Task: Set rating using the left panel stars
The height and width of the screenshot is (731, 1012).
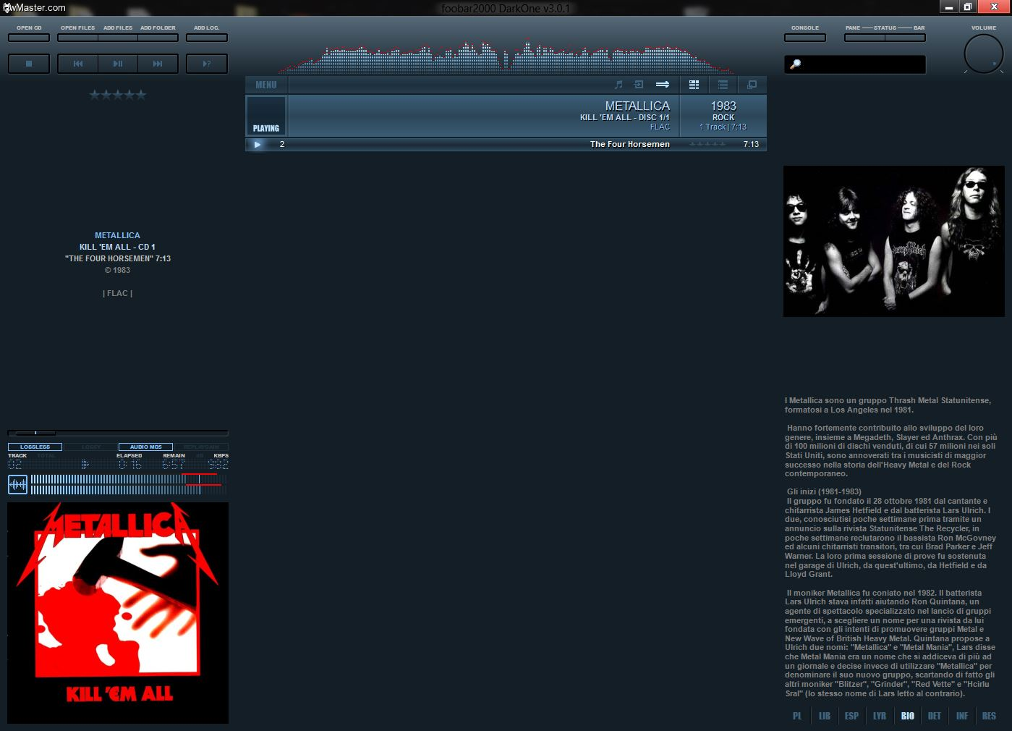Action: pyautogui.click(x=118, y=95)
